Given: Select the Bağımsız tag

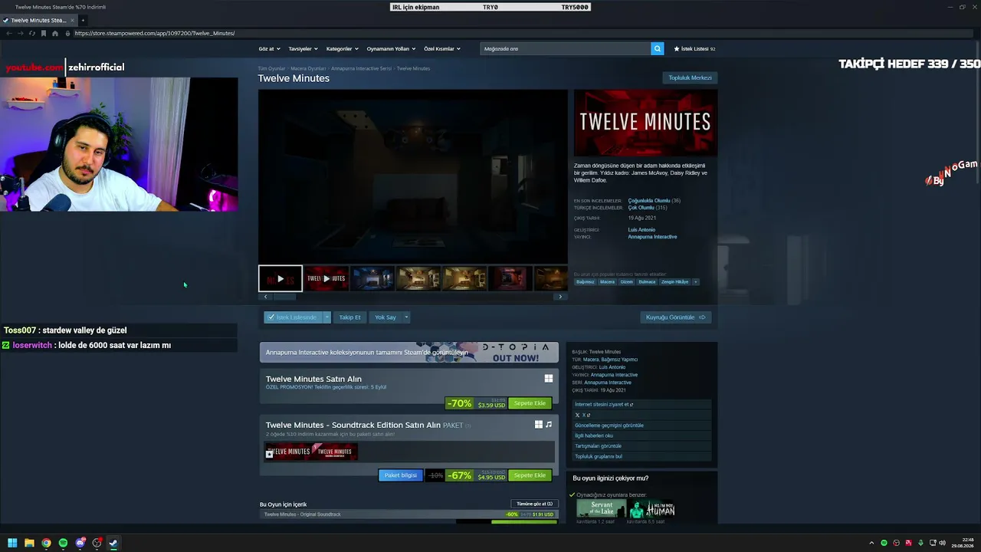Looking at the screenshot, I should click(586, 281).
